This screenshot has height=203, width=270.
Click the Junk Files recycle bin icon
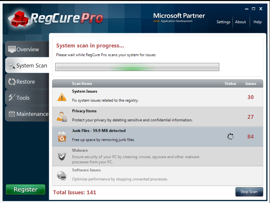pos(62,137)
